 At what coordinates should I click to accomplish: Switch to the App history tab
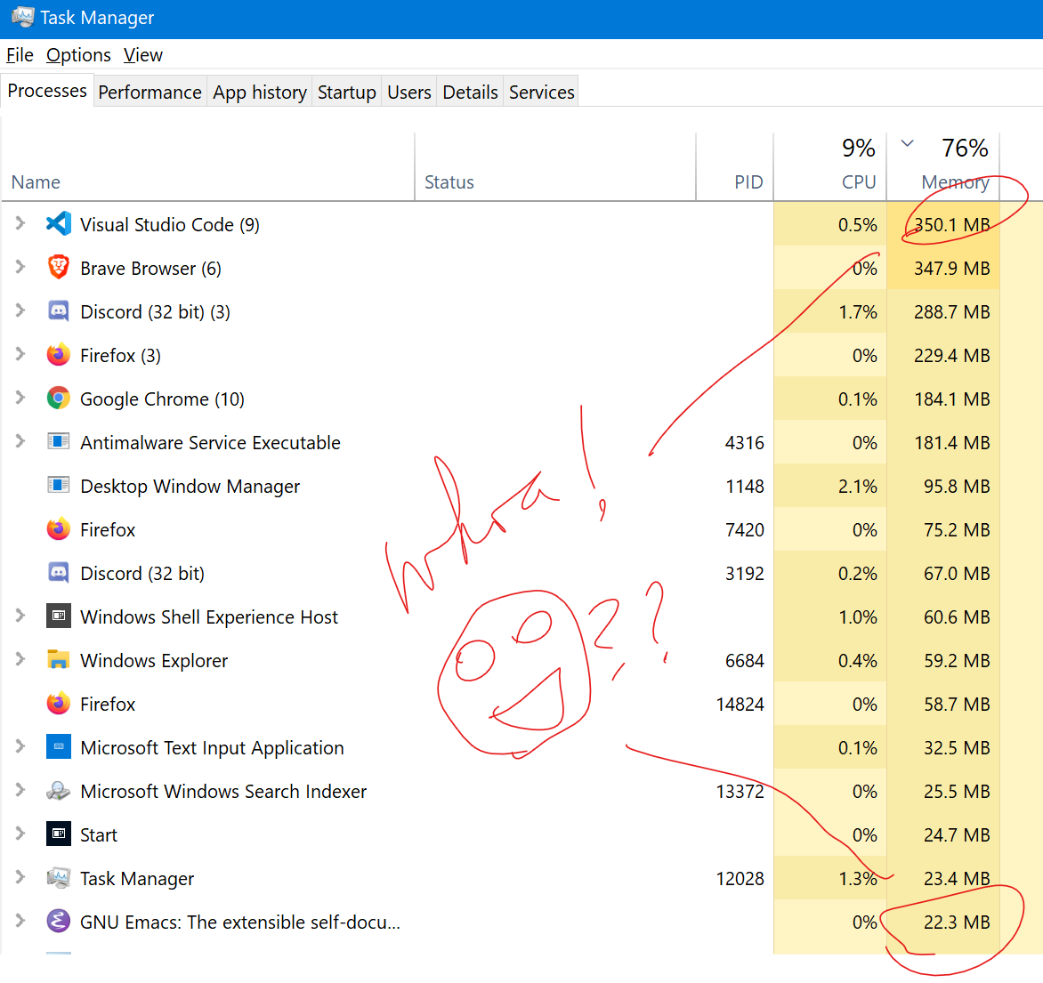coord(260,92)
